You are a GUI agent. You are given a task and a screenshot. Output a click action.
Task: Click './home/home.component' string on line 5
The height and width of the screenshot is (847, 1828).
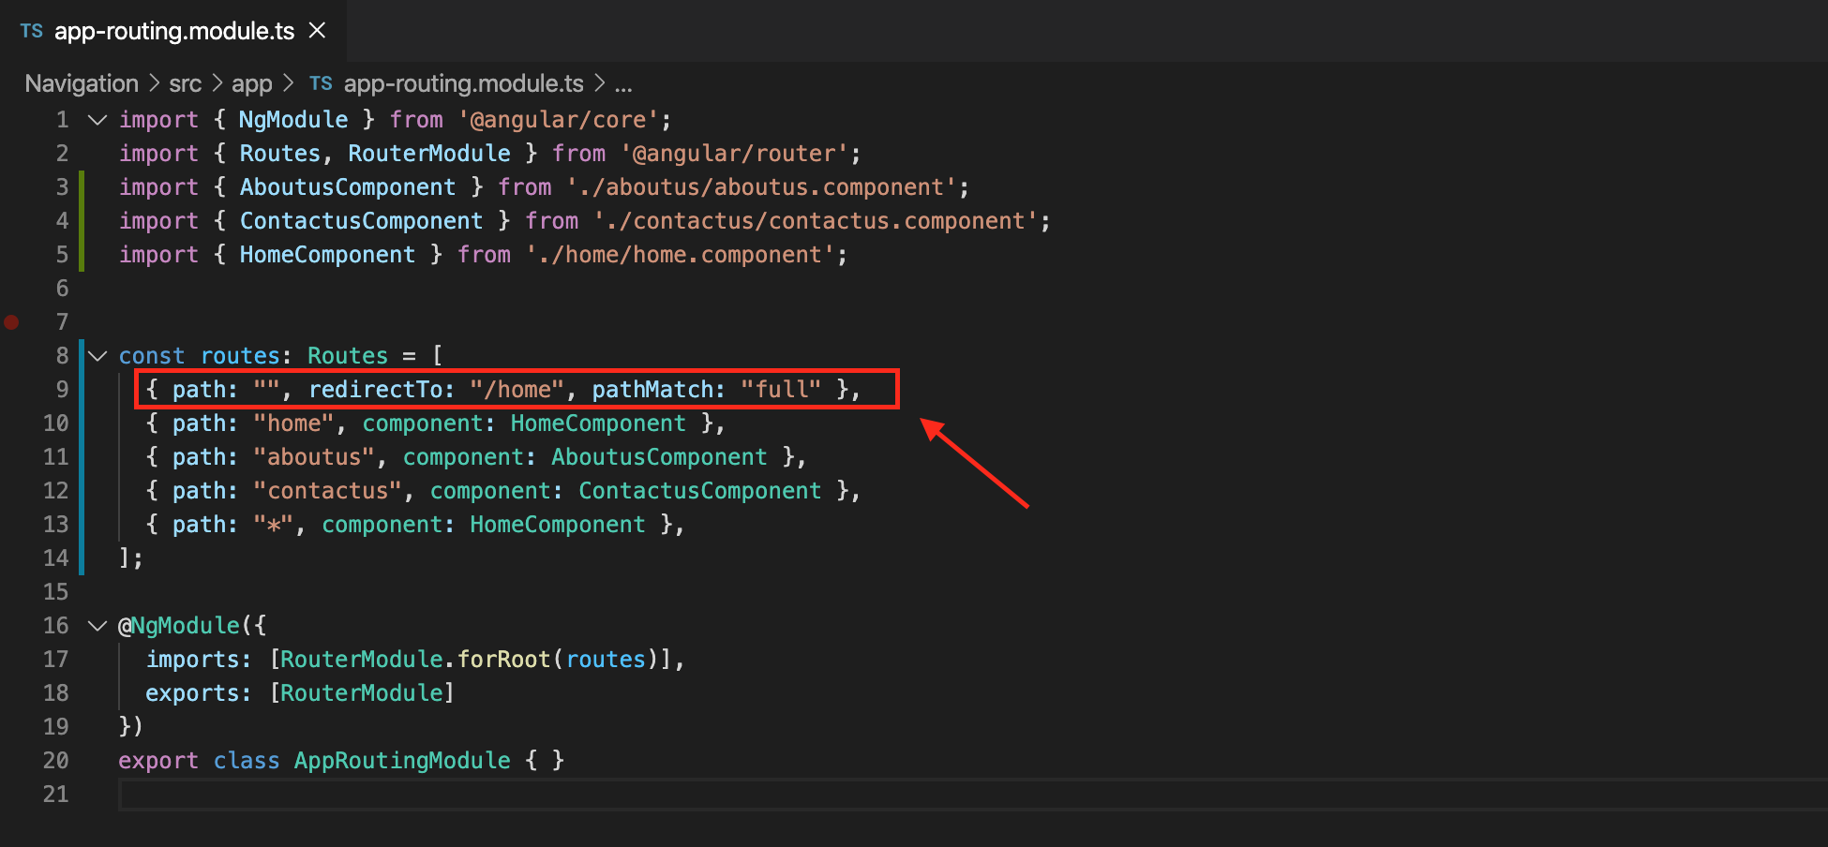[x=681, y=255]
